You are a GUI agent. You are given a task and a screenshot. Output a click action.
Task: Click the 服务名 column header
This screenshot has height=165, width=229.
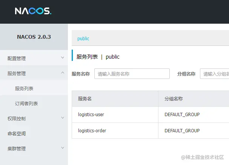coord(115,98)
